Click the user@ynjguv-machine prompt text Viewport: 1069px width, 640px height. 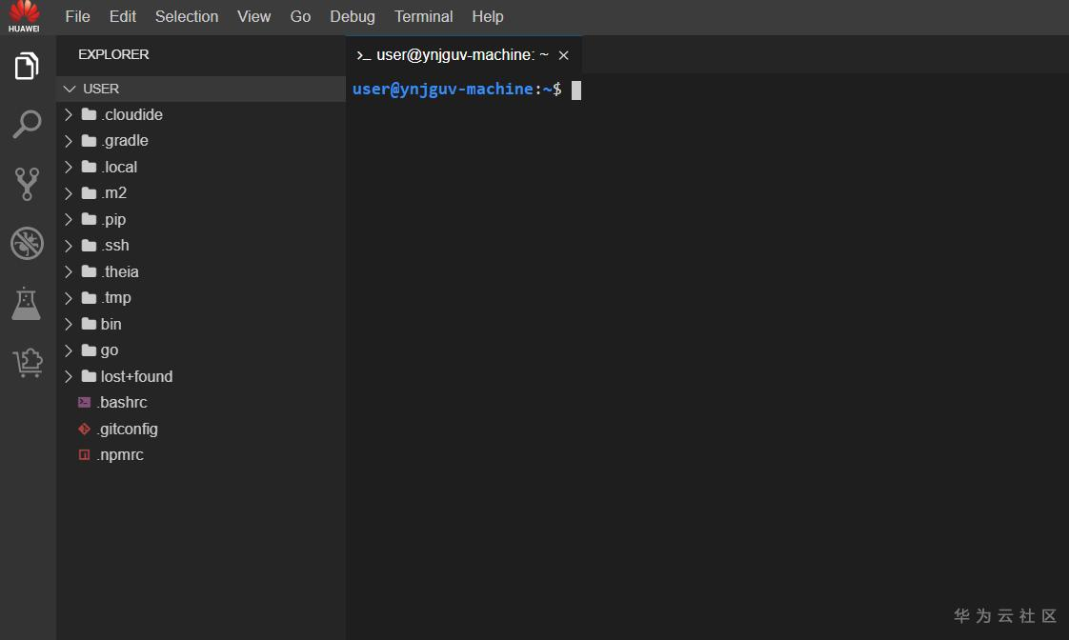(442, 90)
